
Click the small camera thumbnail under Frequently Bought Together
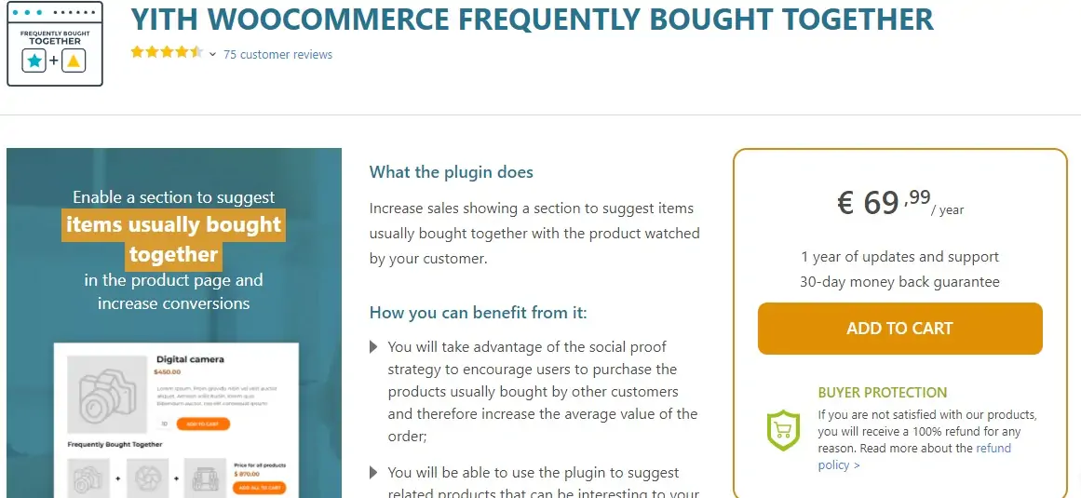pyautogui.click(x=89, y=478)
